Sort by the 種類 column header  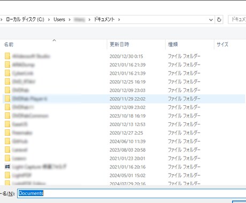(173, 44)
